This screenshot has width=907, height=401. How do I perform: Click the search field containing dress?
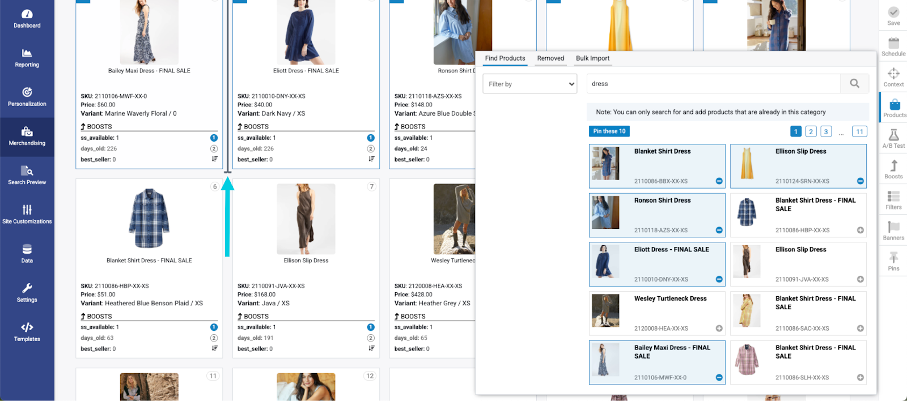(x=713, y=84)
